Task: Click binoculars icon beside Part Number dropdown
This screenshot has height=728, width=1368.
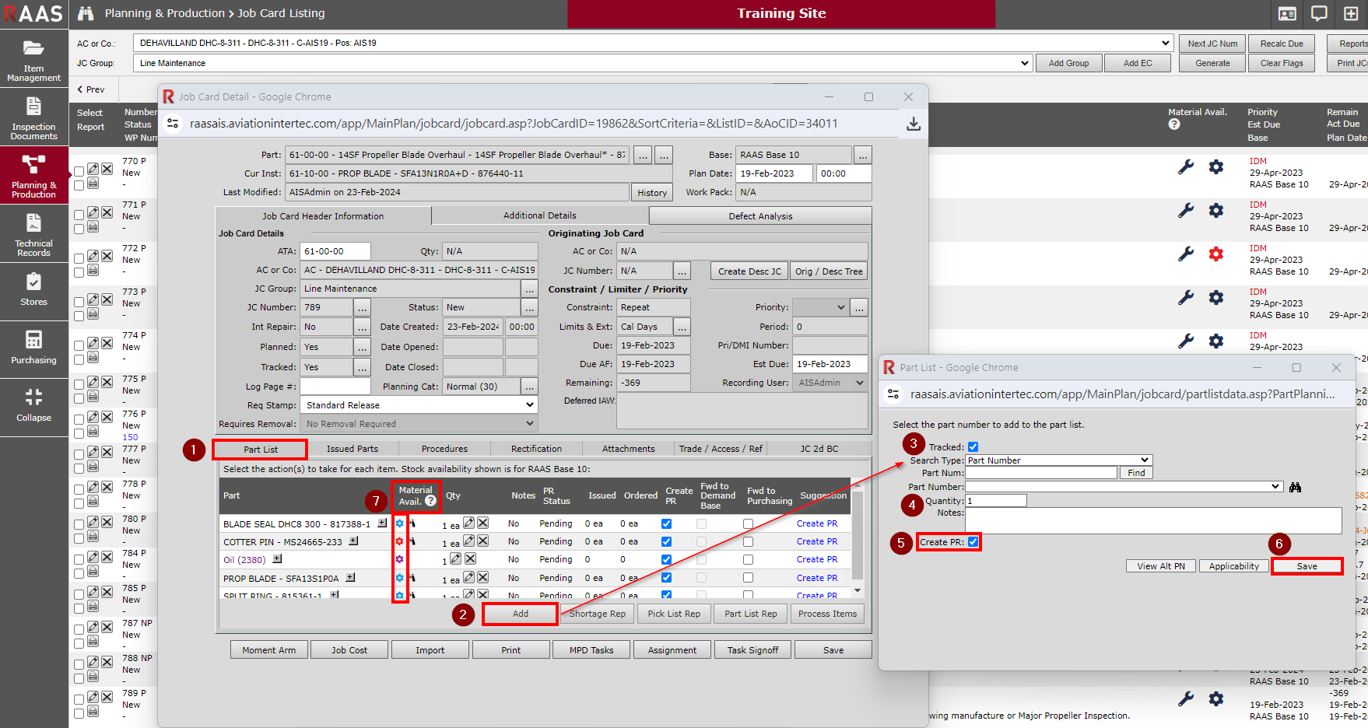Action: pyautogui.click(x=1295, y=487)
